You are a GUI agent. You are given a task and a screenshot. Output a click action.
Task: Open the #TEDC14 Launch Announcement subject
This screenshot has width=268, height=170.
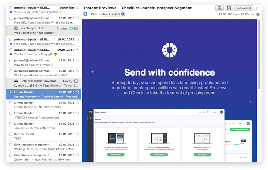[37, 118]
